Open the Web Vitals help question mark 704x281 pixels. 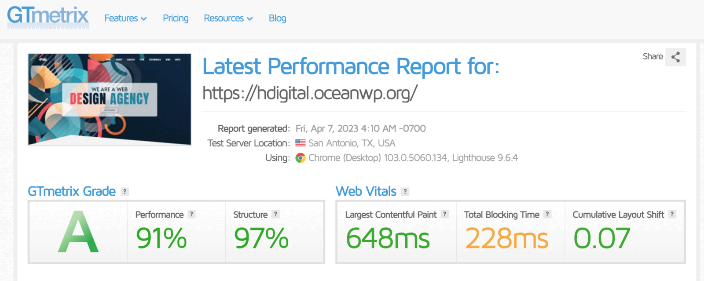(x=405, y=192)
